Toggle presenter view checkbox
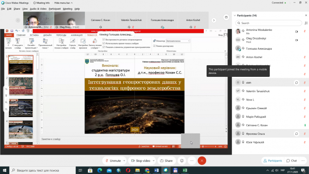This screenshot has width=309, height=174. pyautogui.click(x=154, y=46)
